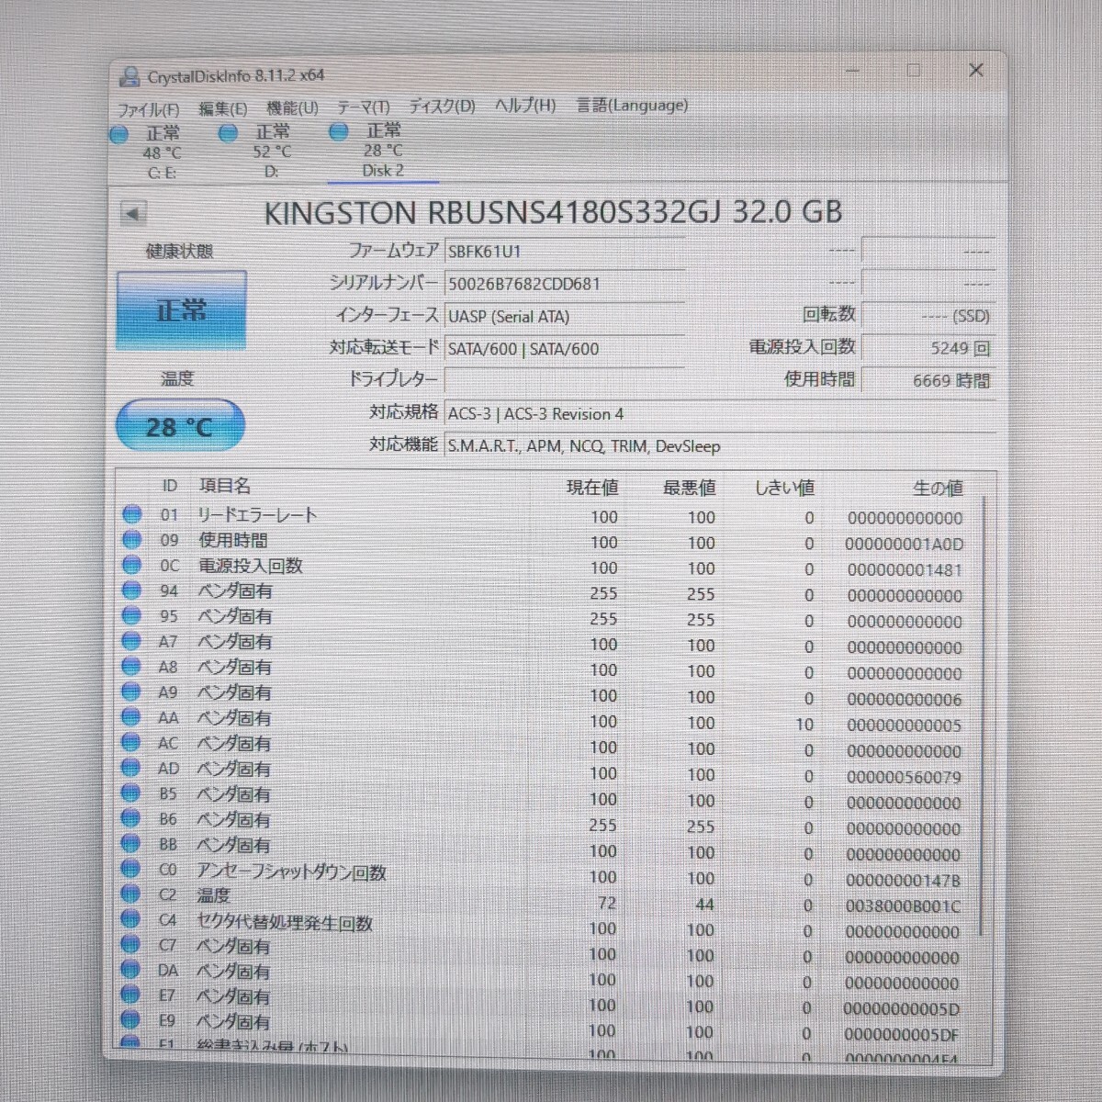This screenshot has width=1102, height=1102.
Task: Click status icon for row ID A7
Action: point(131,641)
